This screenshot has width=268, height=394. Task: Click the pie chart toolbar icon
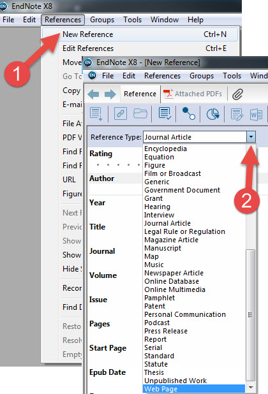tap(212, 114)
